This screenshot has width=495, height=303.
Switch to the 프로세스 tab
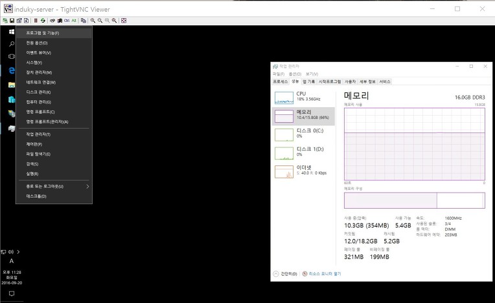(x=280, y=82)
